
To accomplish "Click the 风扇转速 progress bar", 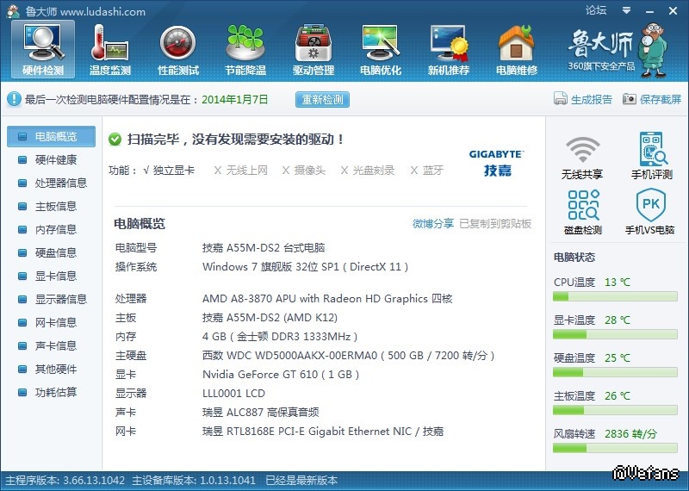I will 615,448.
